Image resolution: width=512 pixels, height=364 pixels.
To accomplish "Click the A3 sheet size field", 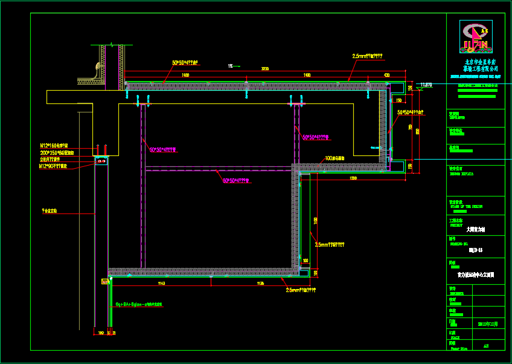I will pos(487,346).
